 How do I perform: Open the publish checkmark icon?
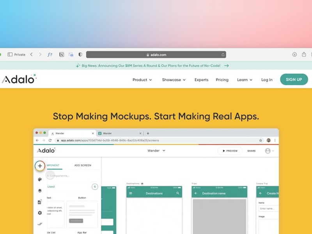click(40, 224)
